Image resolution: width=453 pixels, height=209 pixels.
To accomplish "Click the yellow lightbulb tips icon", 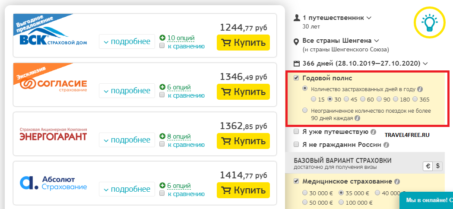I will [x=429, y=21].
